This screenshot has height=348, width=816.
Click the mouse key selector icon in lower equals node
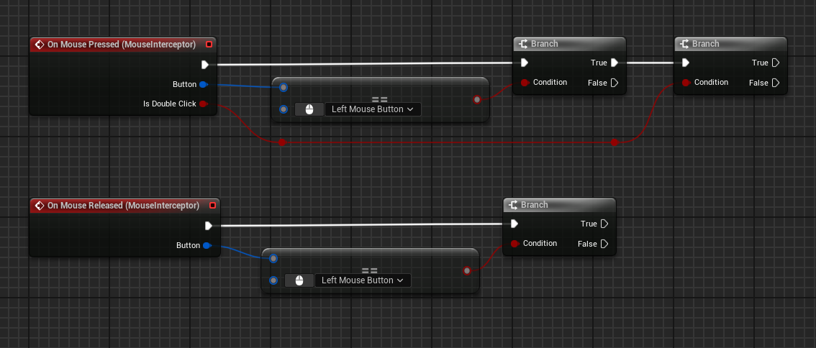(299, 280)
